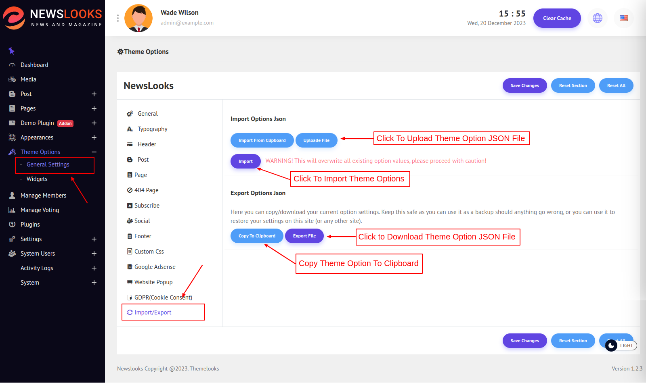Collapse the Theme Options submenu
The height and width of the screenshot is (383, 646).
(x=94, y=152)
